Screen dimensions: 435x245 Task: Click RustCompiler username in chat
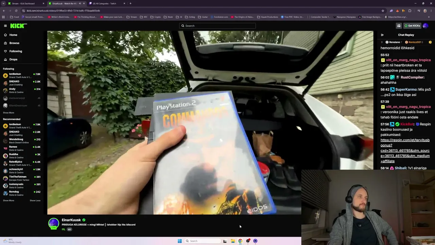[412, 78]
